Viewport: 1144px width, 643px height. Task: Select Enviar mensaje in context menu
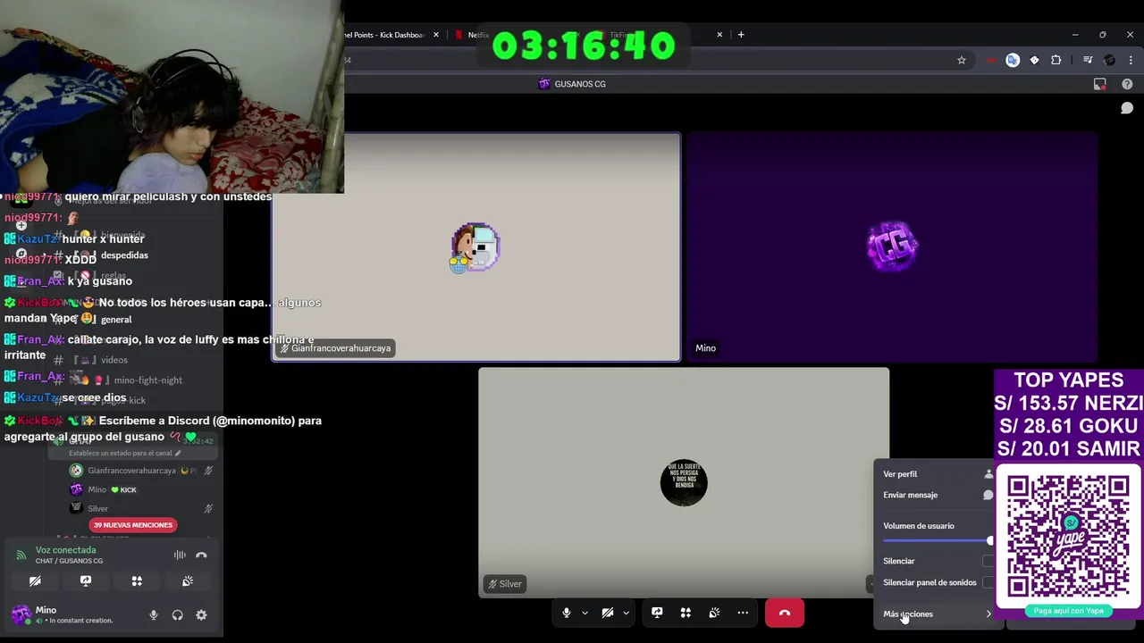coord(937,495)
